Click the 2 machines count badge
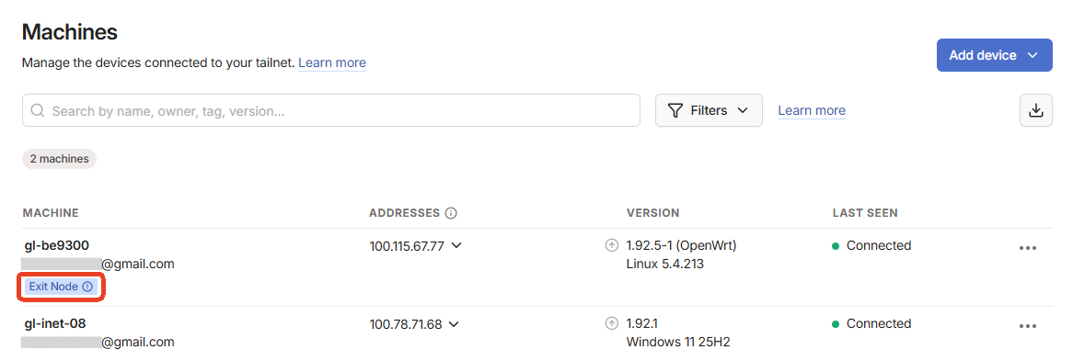 (x=60, y=159)
